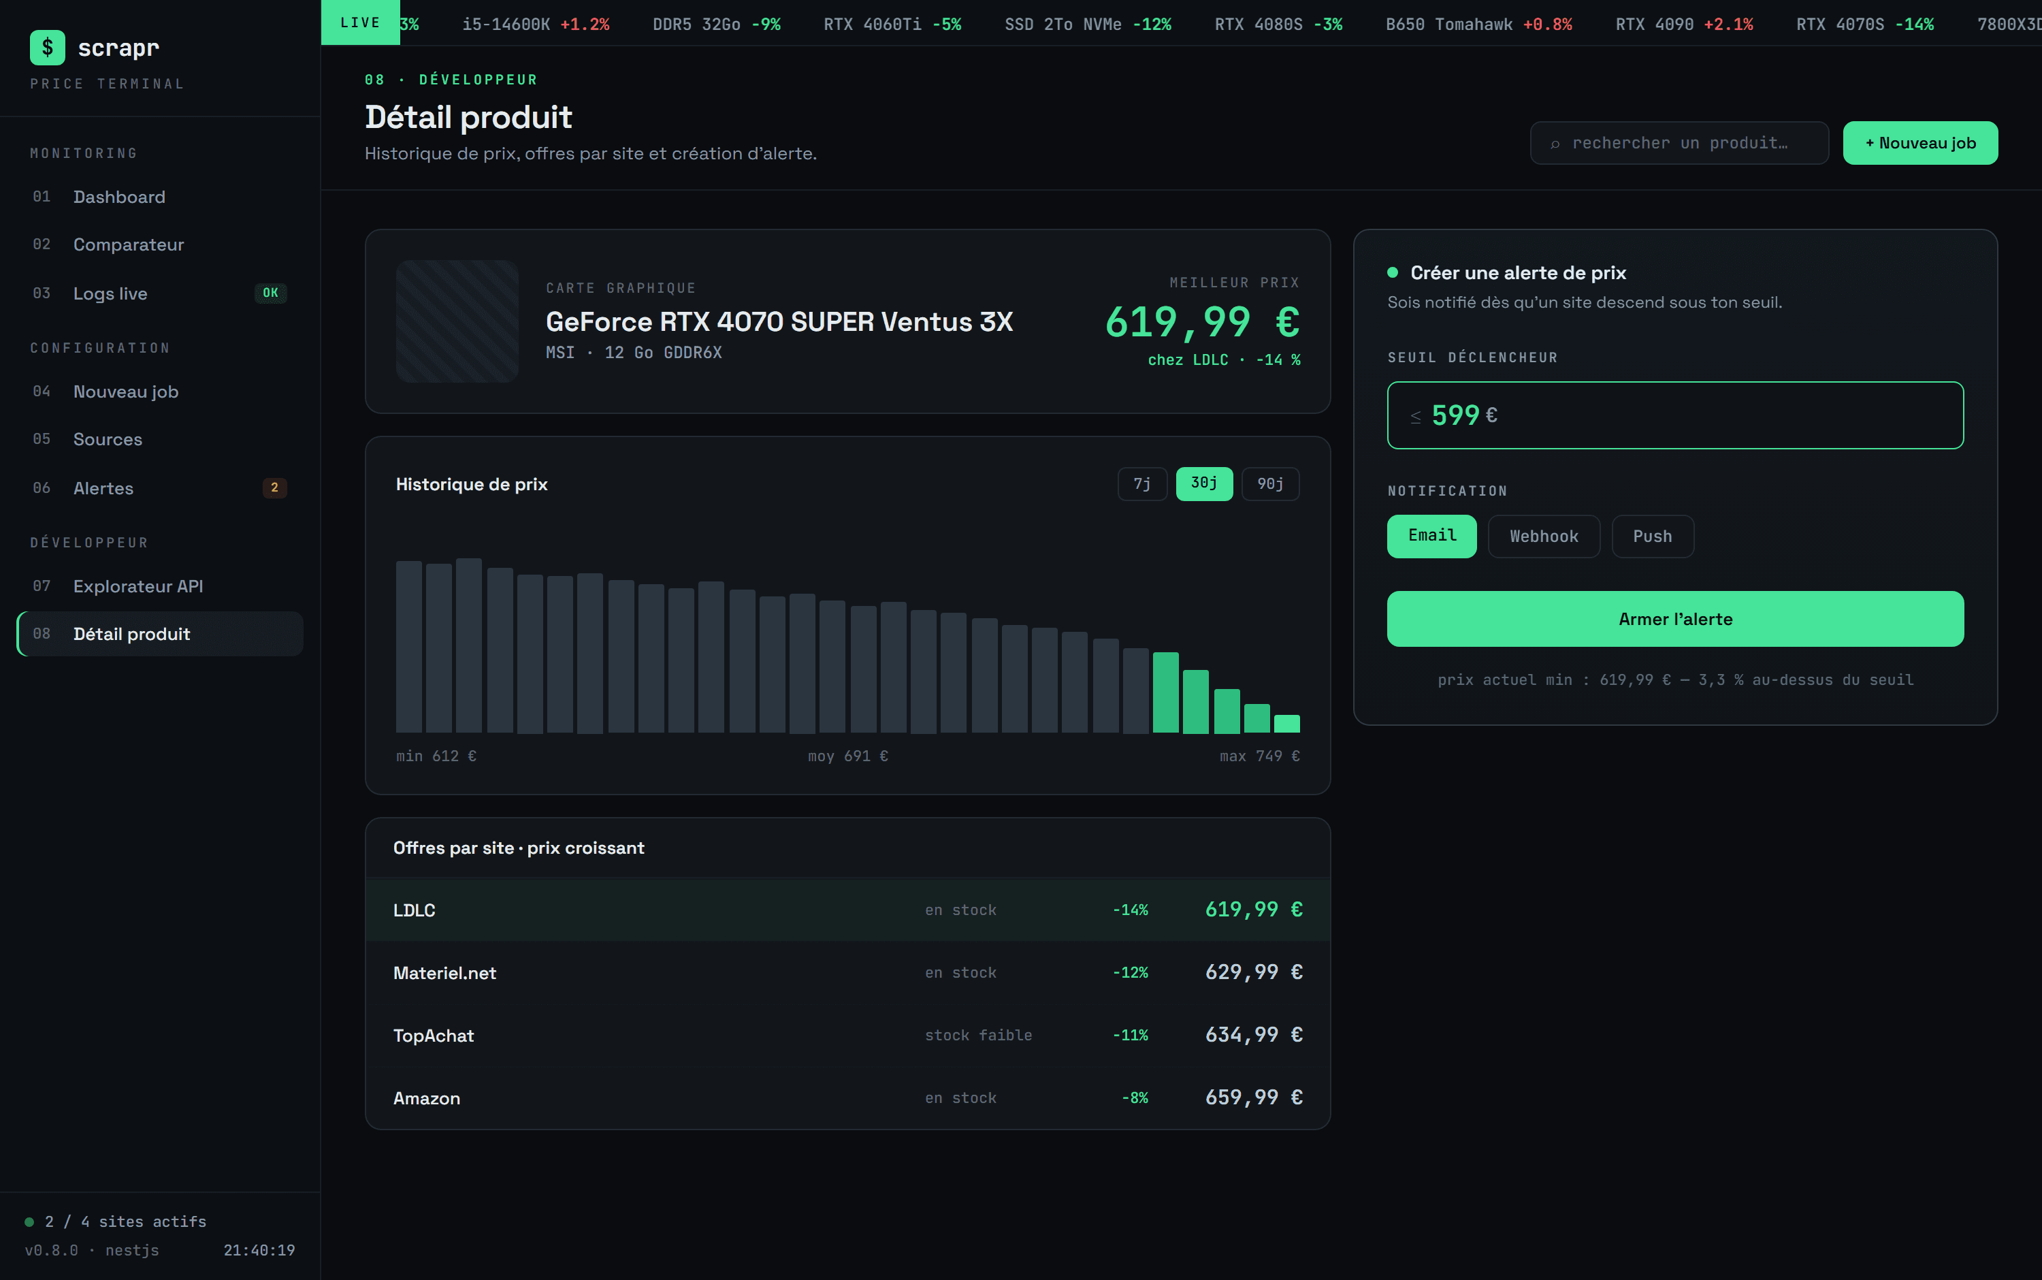
Task: Click the RTX 4070S ticker item
Action: tap(1865, 25)
